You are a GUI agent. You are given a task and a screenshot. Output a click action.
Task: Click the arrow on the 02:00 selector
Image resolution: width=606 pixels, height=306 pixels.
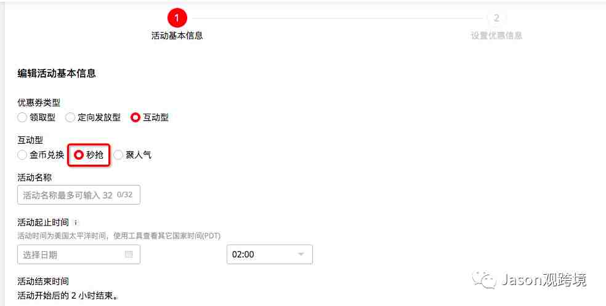click(301, 254)
